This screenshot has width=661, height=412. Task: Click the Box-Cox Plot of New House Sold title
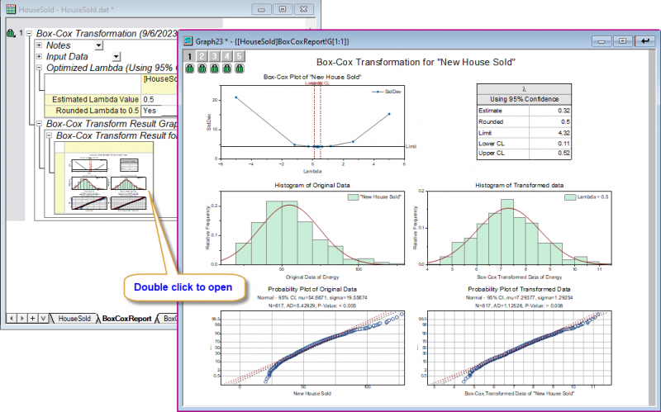312,77
